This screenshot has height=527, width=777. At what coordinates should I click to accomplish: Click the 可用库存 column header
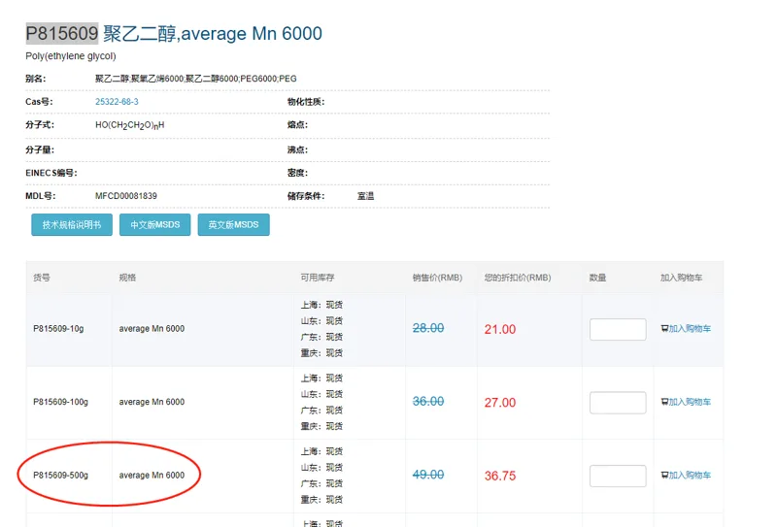pos(318,278)
